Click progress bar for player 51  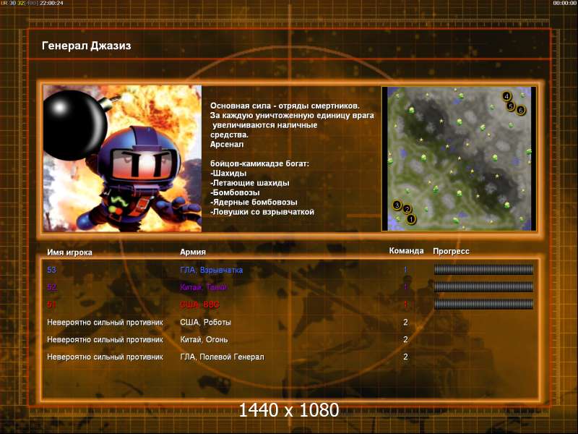pos(483,304)
